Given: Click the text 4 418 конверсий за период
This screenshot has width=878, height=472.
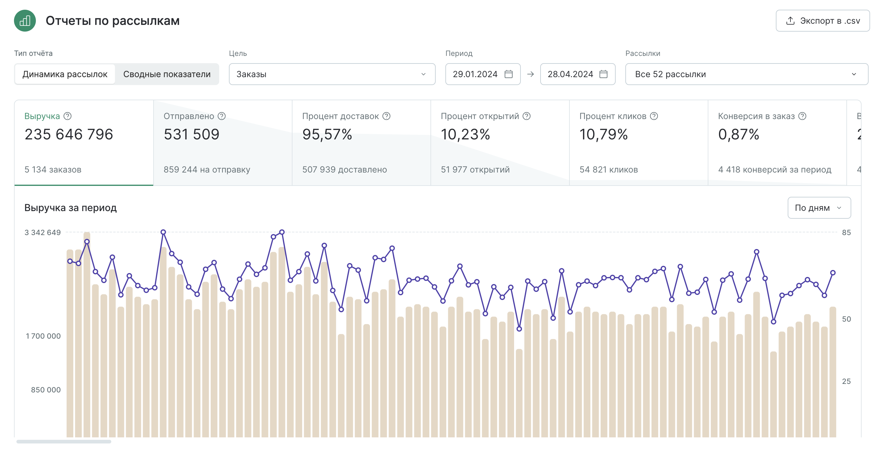Looking at the screenshot, I should [775, 169].
